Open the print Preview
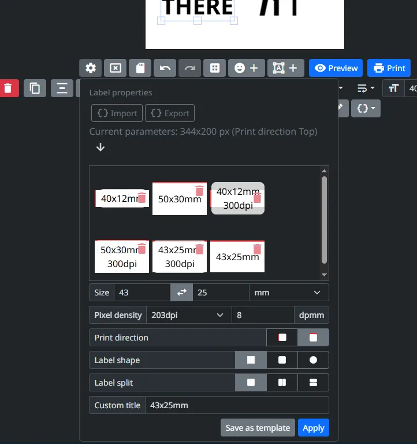This screenshot has width=417, height=444. pyautogui.click(x=336, y=68)
